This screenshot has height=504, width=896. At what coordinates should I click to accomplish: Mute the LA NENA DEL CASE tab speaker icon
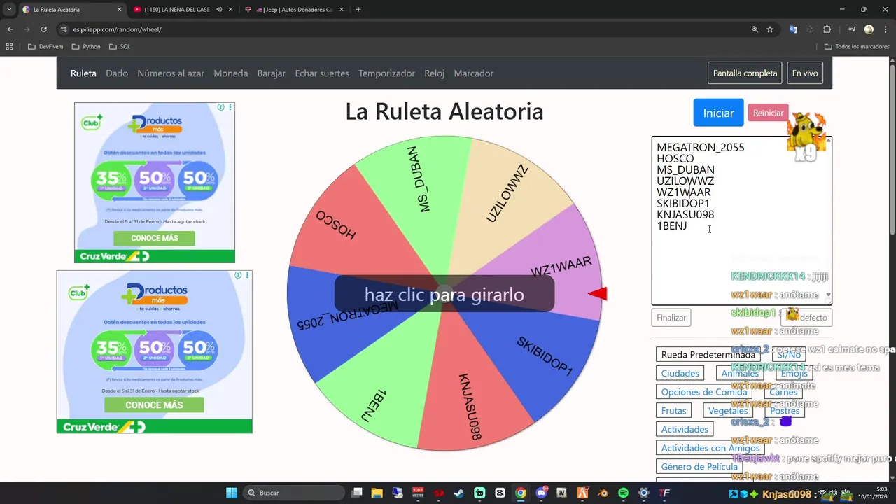[x=219, y=10]
